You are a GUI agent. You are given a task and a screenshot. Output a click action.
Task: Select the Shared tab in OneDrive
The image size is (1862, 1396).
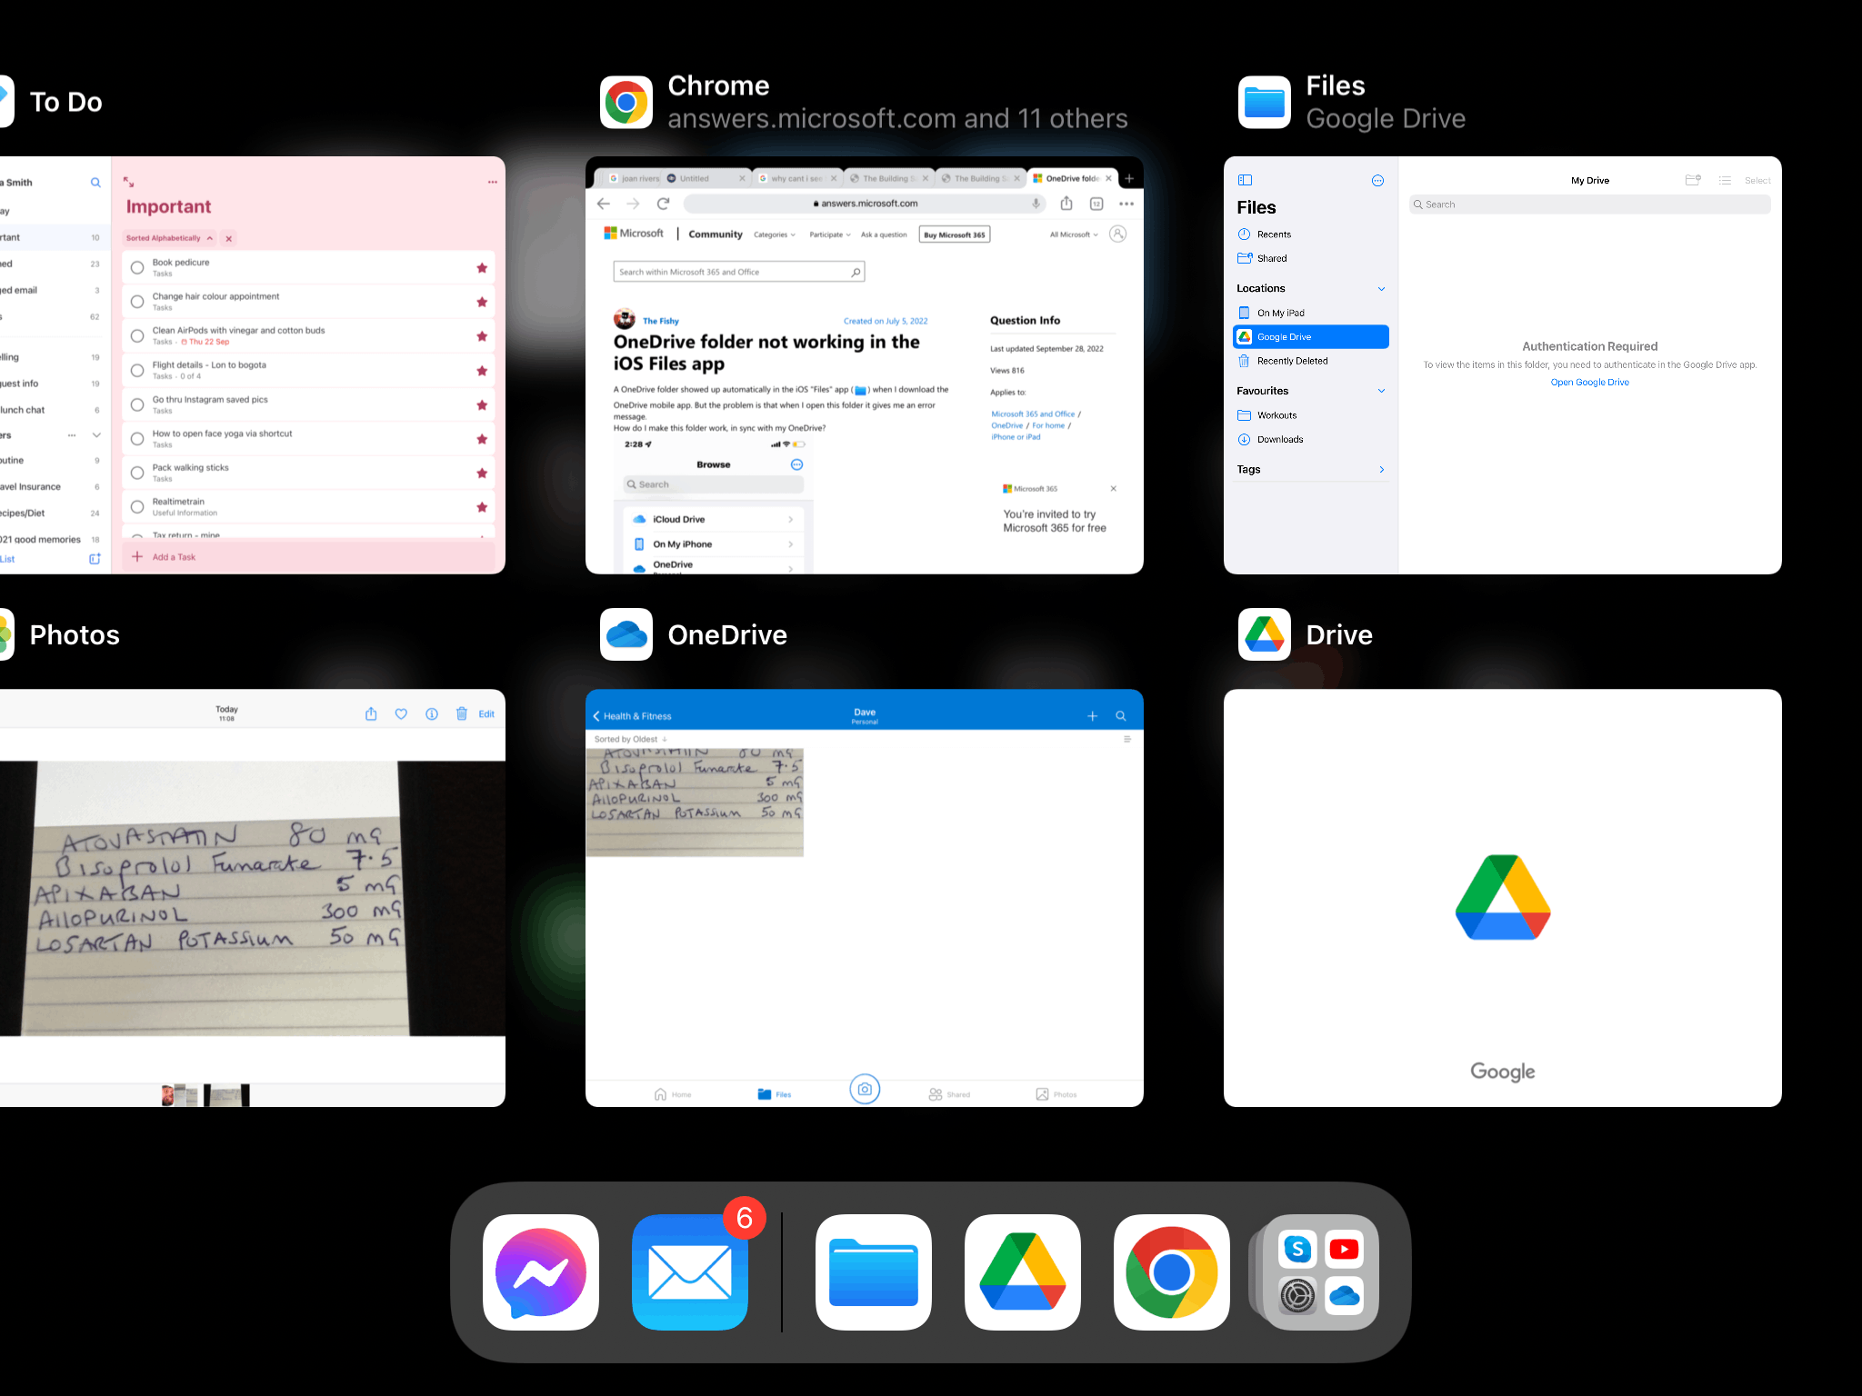pyautogui.click(x=949, y=1094)
